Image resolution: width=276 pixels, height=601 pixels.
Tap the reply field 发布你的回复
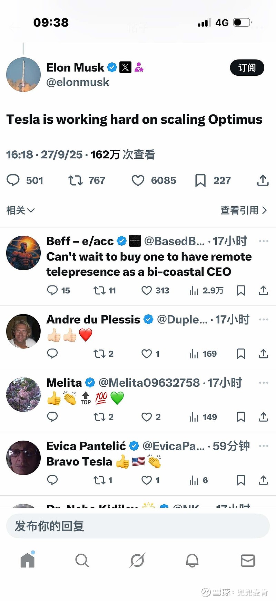(x=138, y=526)
